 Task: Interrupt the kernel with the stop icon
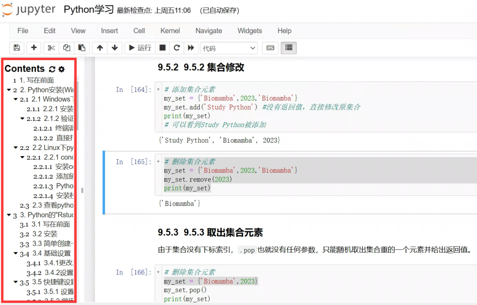point(163,48)
